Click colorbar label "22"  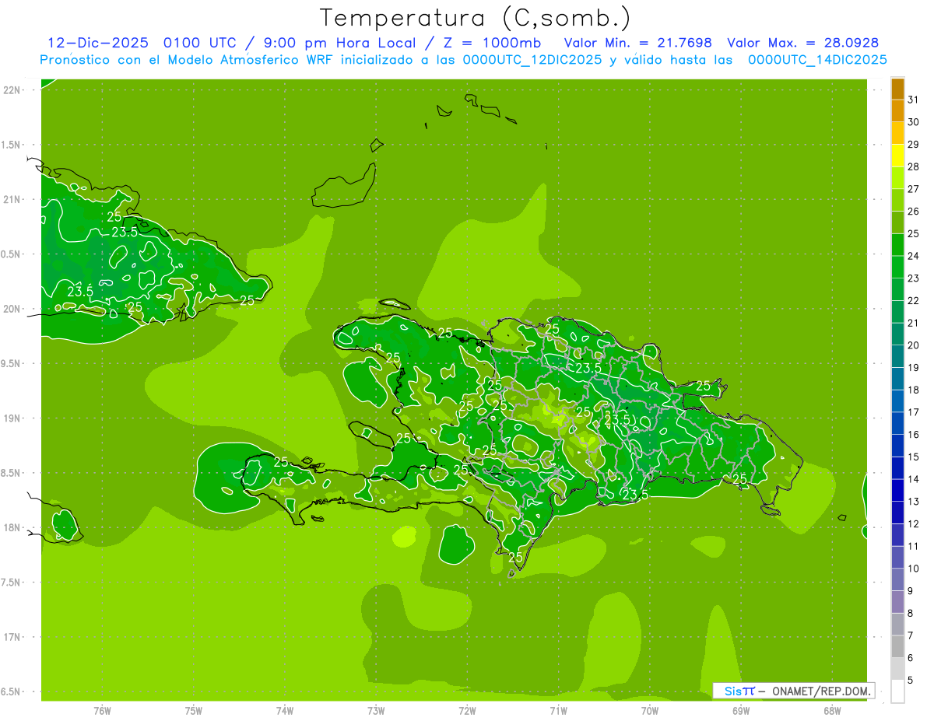914,300
